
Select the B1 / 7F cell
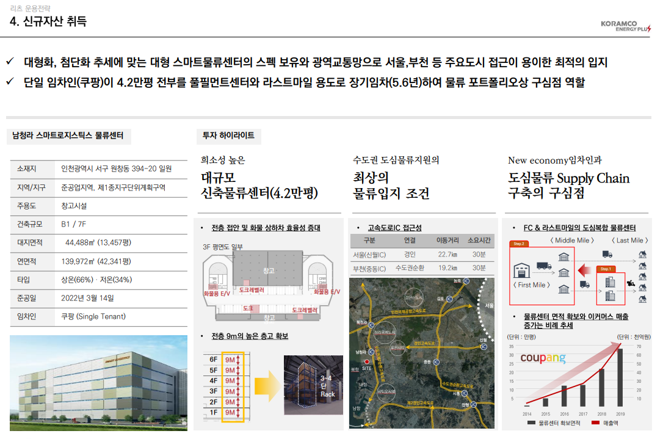[74, 224]
